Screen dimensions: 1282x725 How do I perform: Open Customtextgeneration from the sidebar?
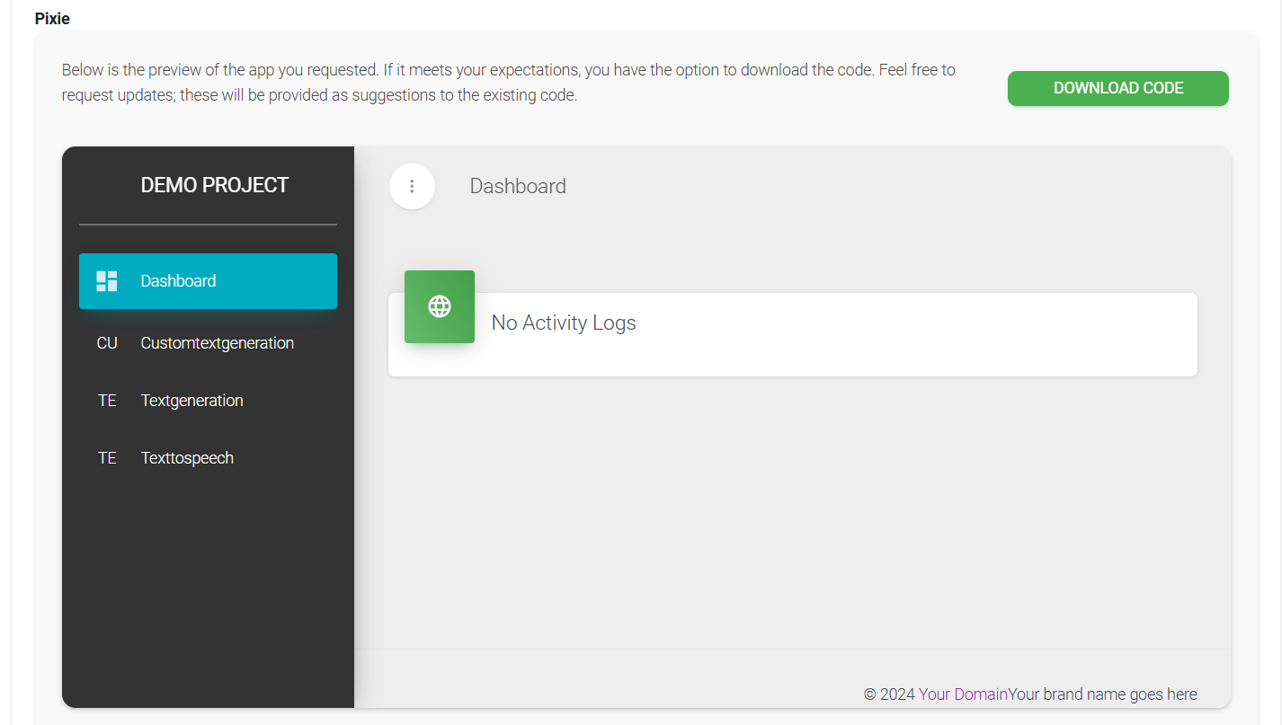tap(208, 343)
